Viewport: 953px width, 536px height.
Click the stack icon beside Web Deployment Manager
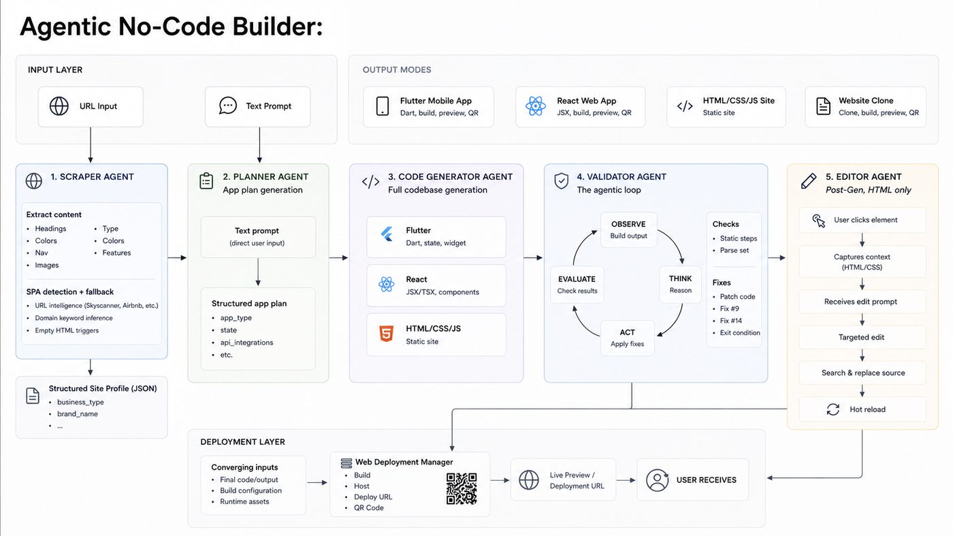coord(346,462)
